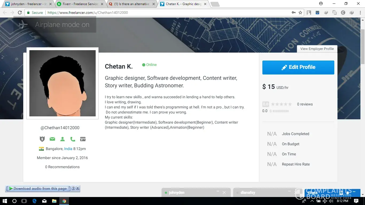The height and width of the screenshot is (205, 365).
Task: Open the Mail app on taskbar
Action: [x=44, y=201]
